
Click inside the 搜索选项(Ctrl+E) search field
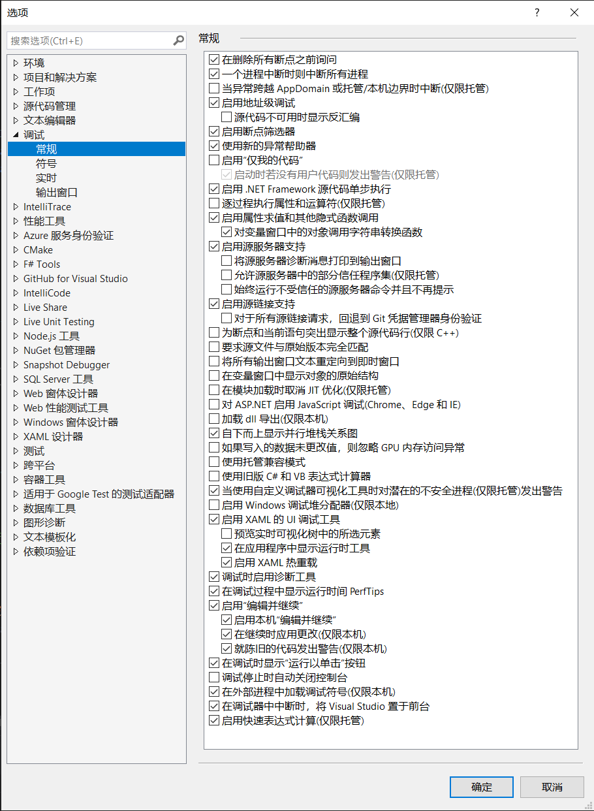click(91, 40)
